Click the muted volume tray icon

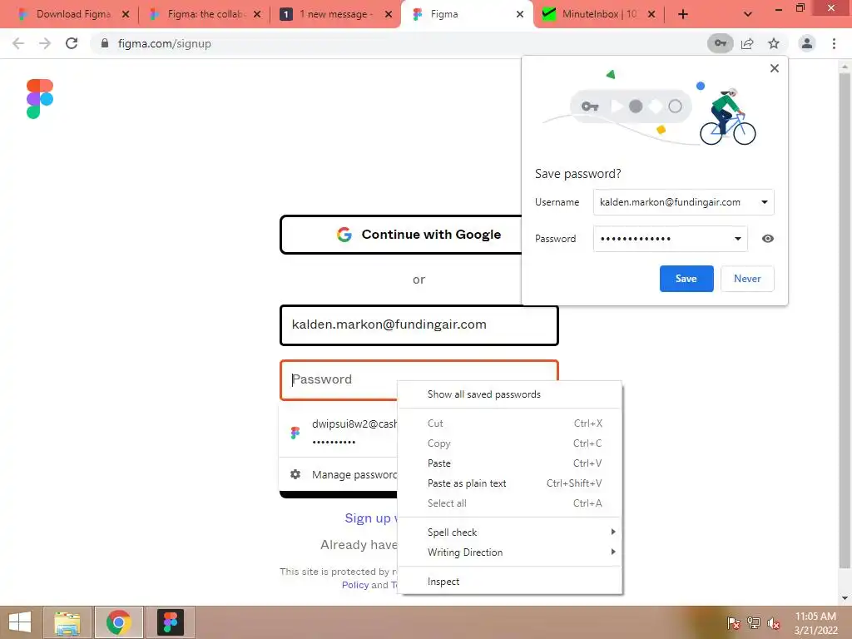tap(773, 623)
